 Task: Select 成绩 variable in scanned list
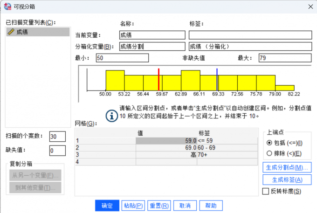pos(38,32)
